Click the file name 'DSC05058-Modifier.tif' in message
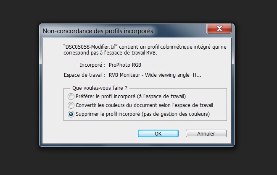277x175 pixels. click(91, 47)
